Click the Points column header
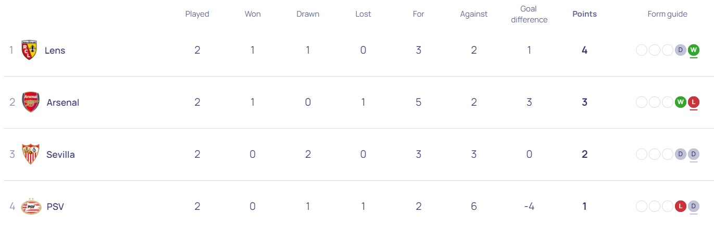Viewport: 714px width, 226px height. 584,14
